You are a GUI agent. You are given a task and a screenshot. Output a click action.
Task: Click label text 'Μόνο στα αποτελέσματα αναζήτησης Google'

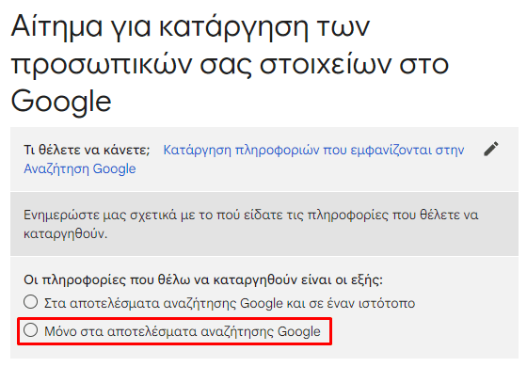[x=183, y=331]
